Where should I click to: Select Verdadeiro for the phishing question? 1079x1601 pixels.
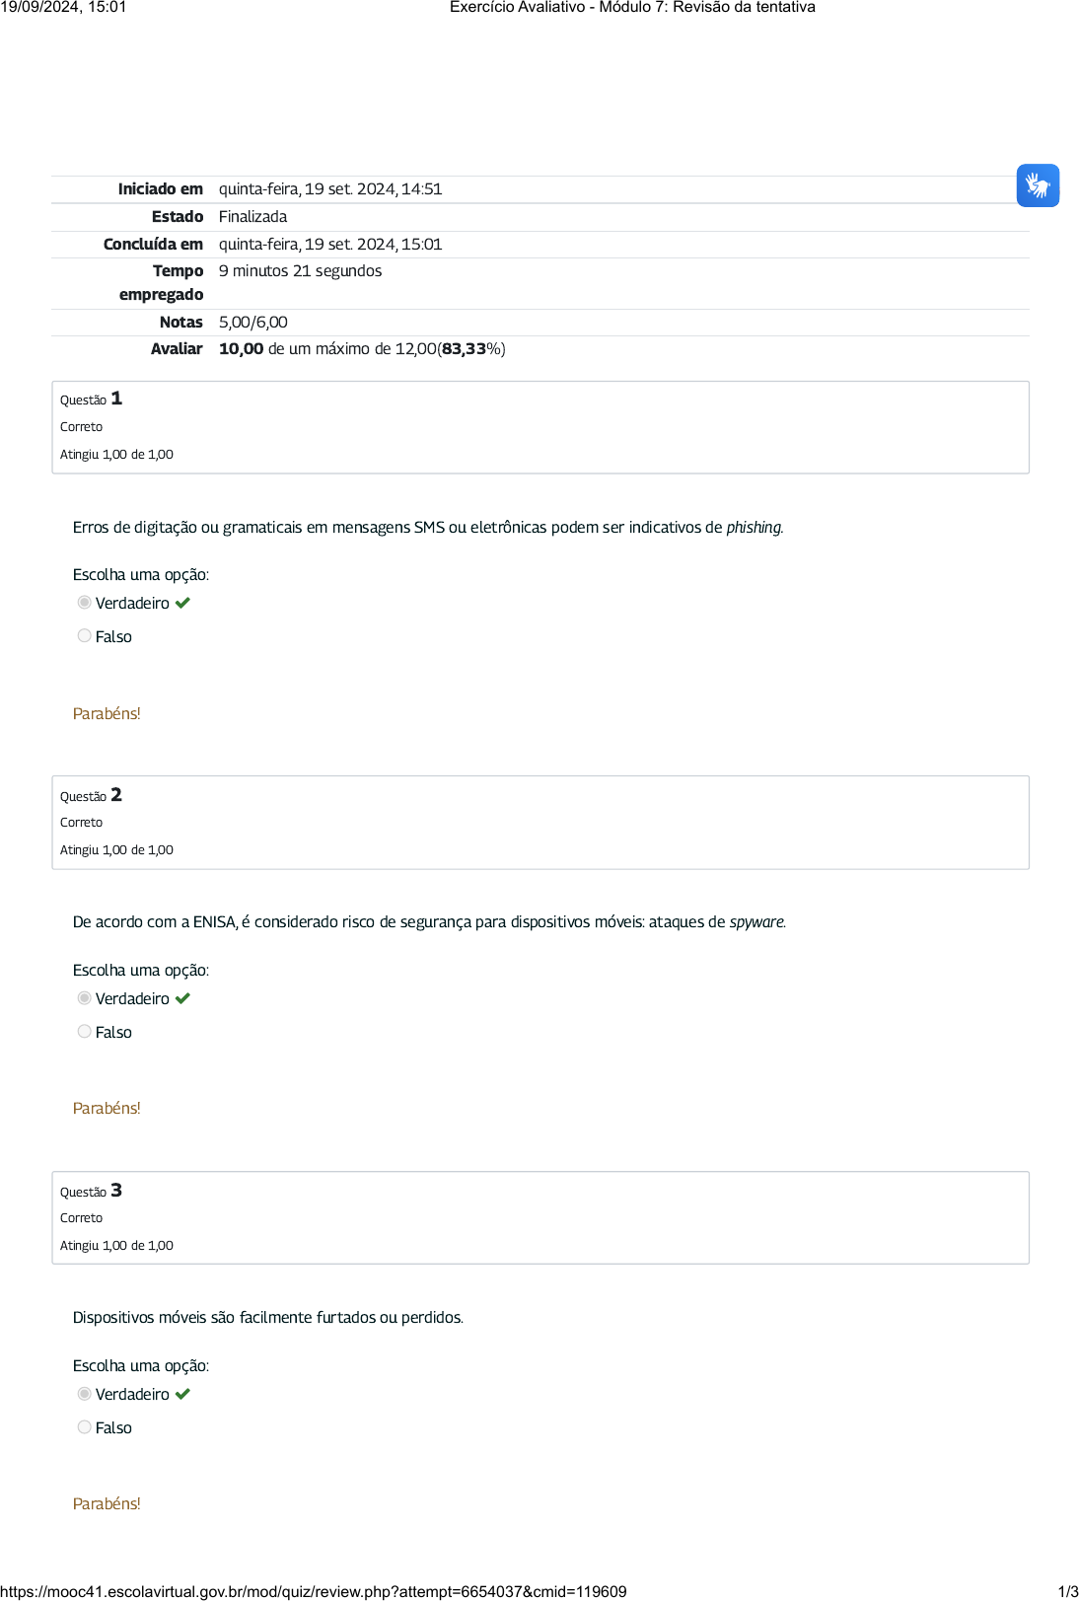pos(85,603)
